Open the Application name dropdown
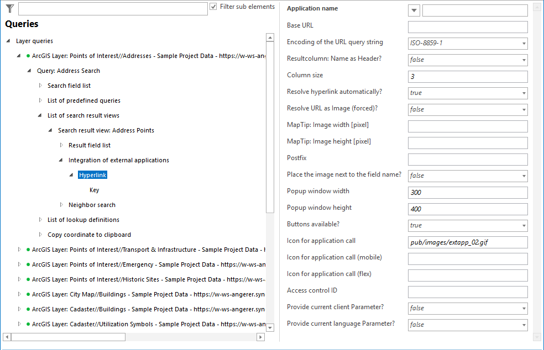 [414, 10]
